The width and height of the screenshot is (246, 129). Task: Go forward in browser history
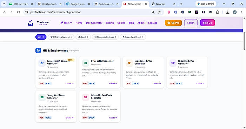pyautogui.click(x=11, y=12)
